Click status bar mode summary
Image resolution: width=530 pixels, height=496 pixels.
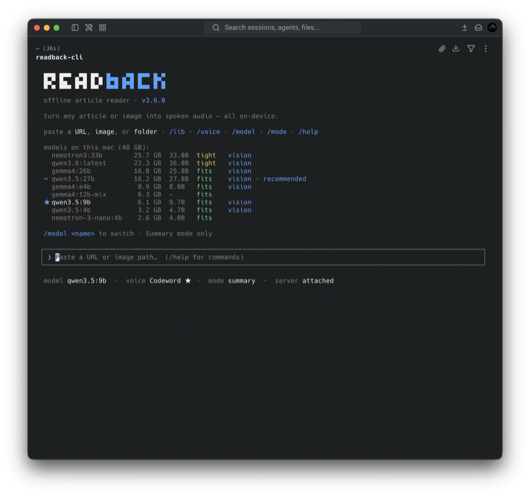coord(241,281)
